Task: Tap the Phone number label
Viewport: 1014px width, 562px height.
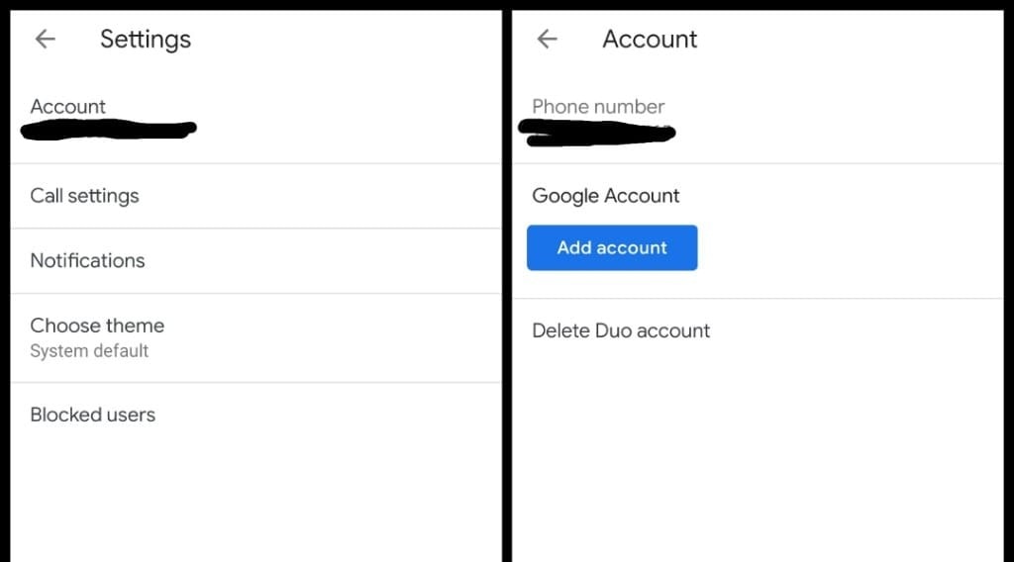Action: (598, 107)
